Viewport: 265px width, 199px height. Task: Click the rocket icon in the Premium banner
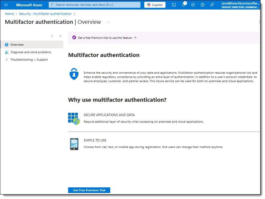(x=74, y=38)
